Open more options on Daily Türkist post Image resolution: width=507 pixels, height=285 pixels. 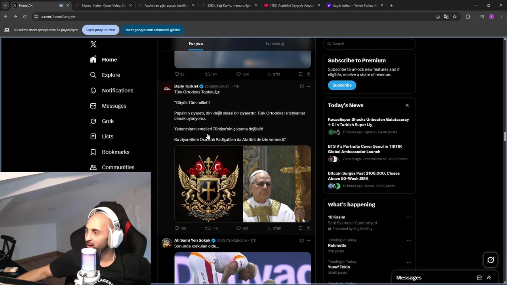pyautogui.click(x=309, y=86)
